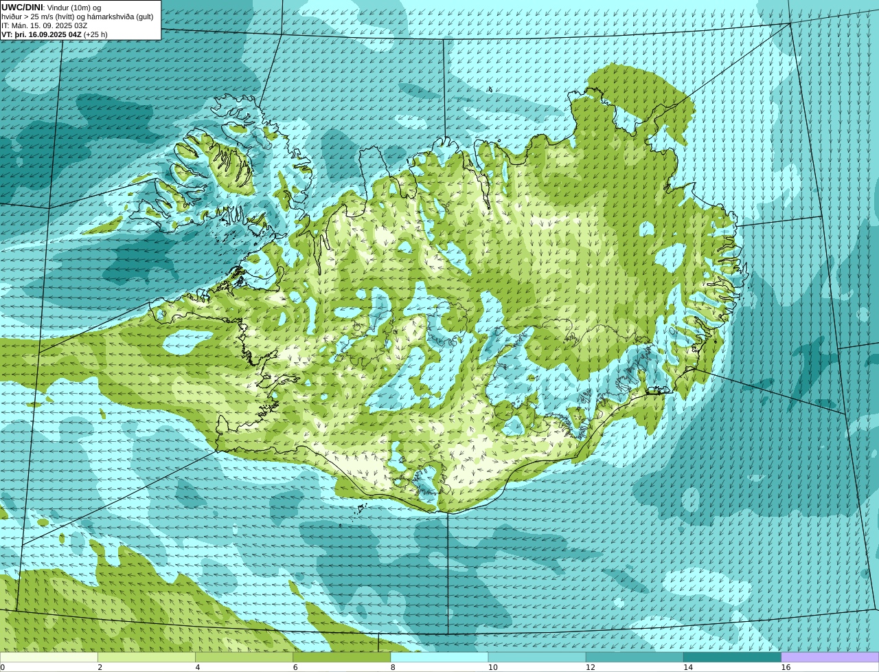Click the 'IT: Mán. 15. 09. 2025 03Z' line
This screenshot has width=879, height=672.
pyautogui.click(x=45, y=25)
